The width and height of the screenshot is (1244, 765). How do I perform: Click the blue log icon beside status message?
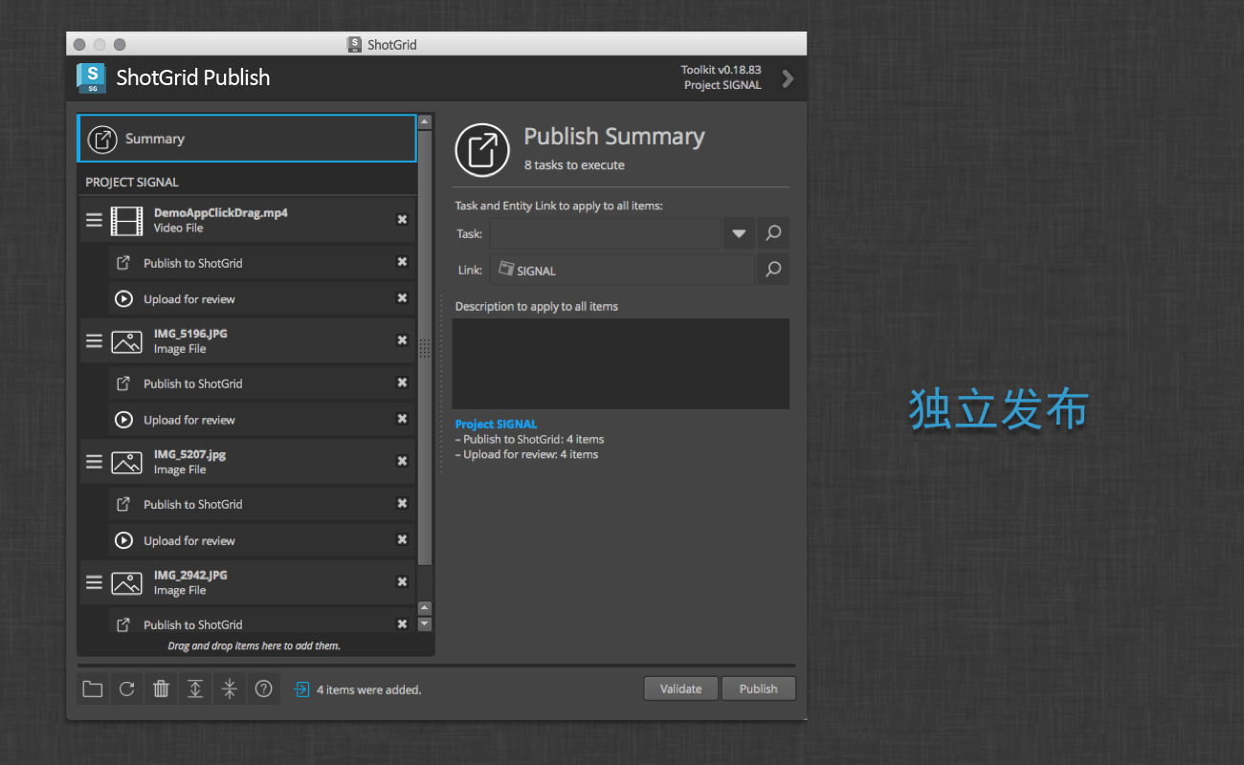(301, 689)
